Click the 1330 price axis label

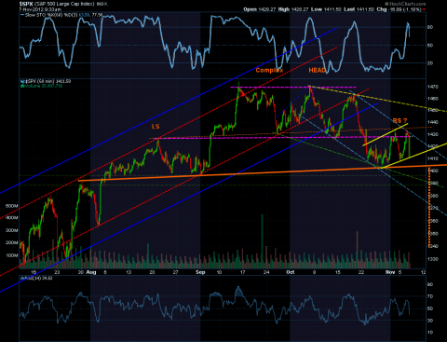click(433, 259)
